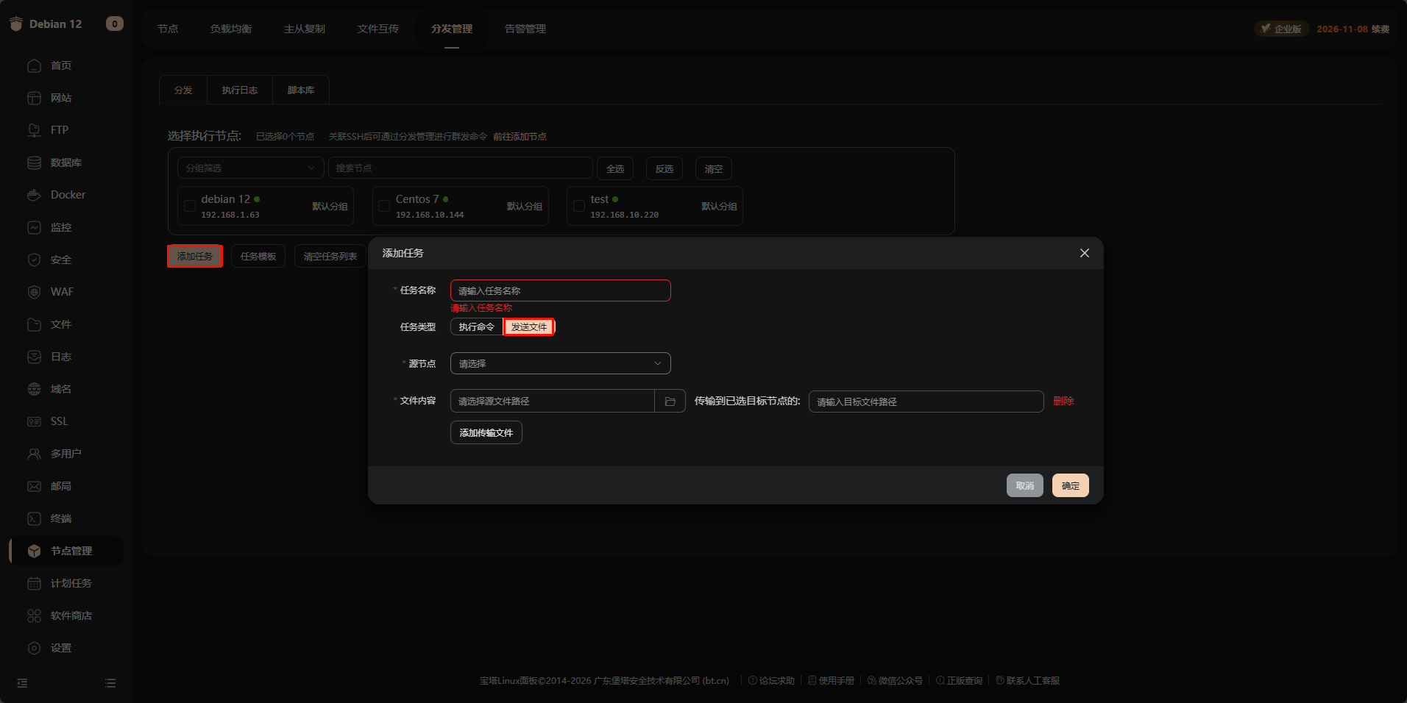Open the software store icon
1407x703 pixels.
[x=34, y=615]
